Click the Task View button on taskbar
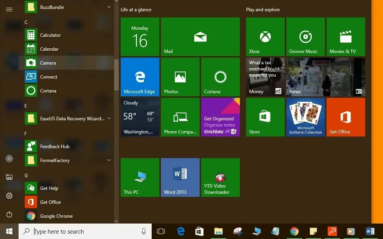Screen dimensions: 383x239 click(161, 231)
